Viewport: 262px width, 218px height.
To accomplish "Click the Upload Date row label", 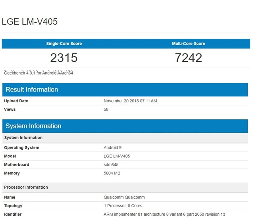I will point(16,101).
